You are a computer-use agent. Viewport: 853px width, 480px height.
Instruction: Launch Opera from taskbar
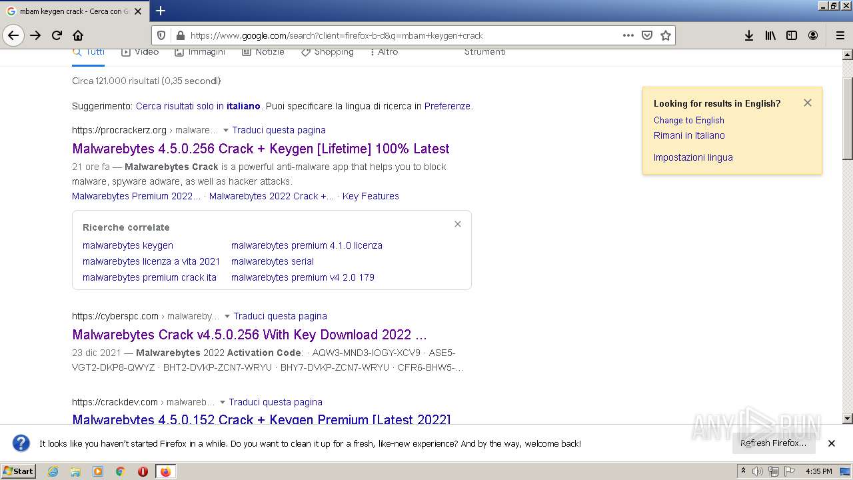pyautogui.click(x=143, y=471)
